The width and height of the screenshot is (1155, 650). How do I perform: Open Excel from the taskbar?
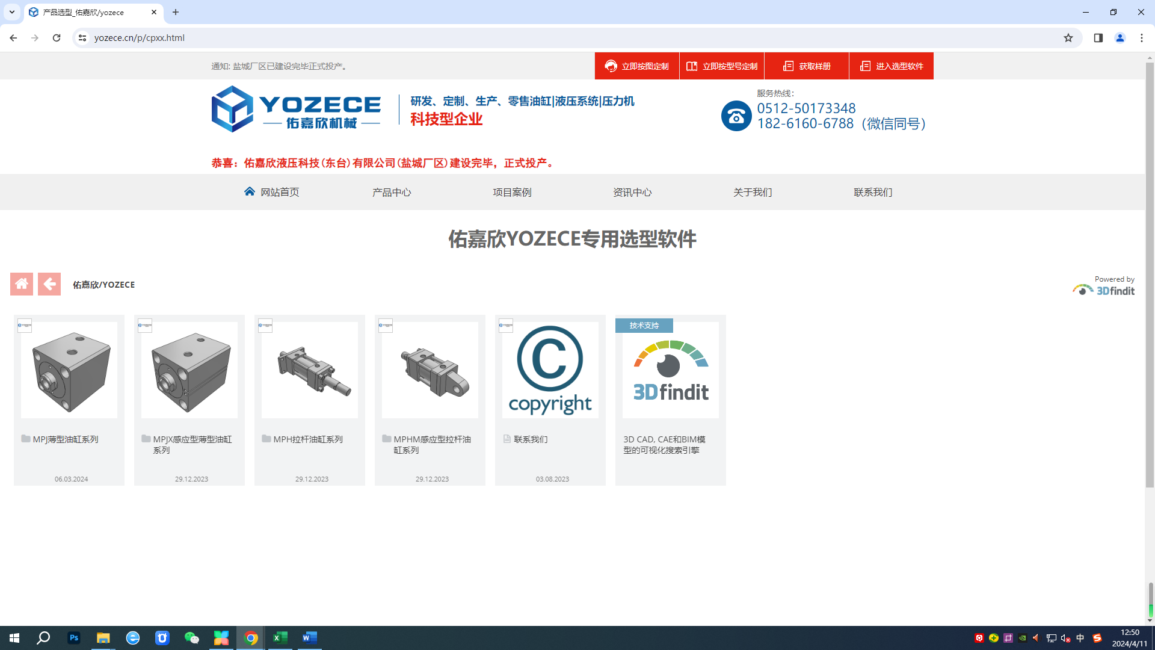pyautogui.click(x=280, y=638)
